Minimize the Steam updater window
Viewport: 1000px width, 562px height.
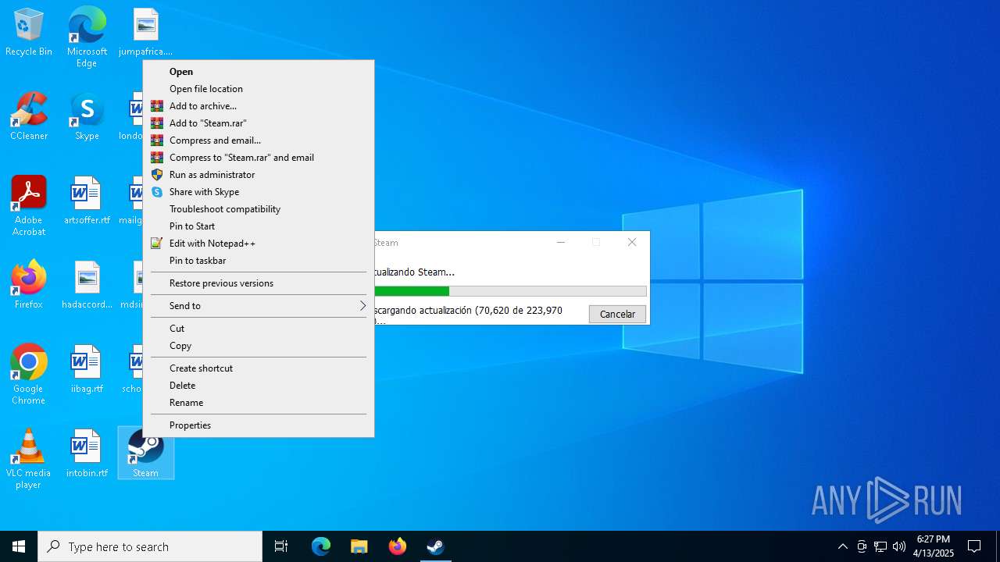click(560, 243)
